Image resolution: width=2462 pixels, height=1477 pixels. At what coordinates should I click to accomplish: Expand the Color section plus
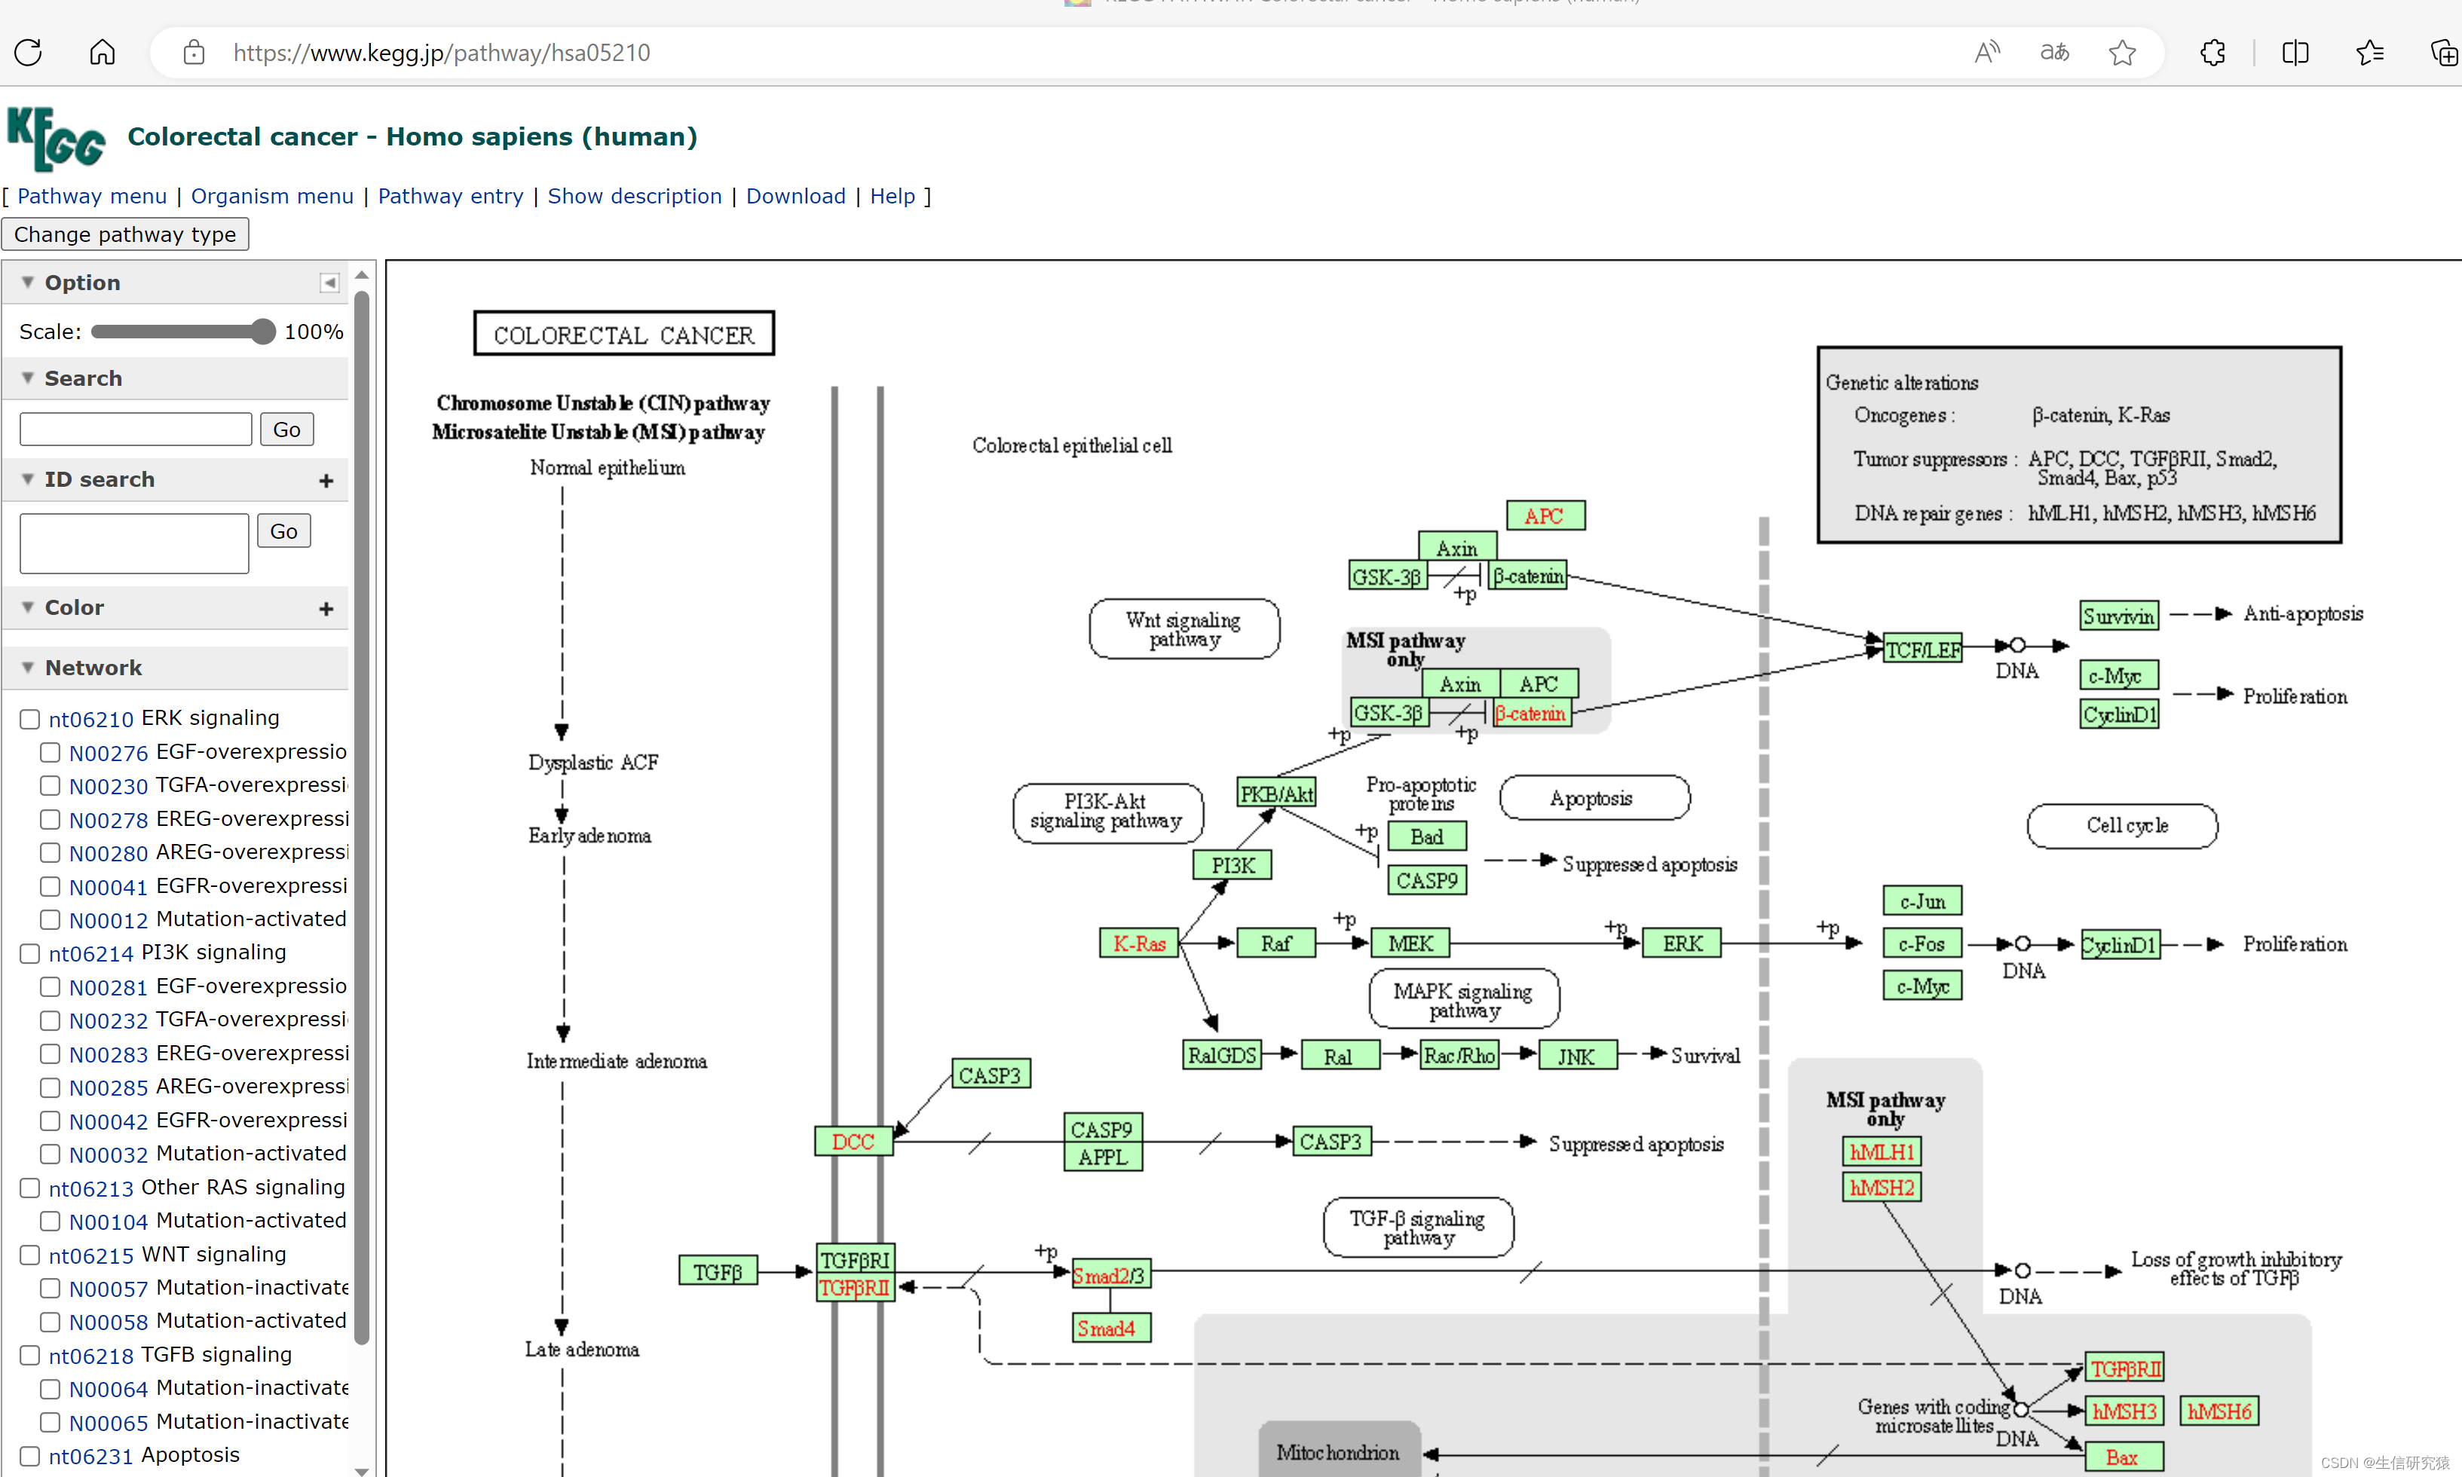[326, 608]
